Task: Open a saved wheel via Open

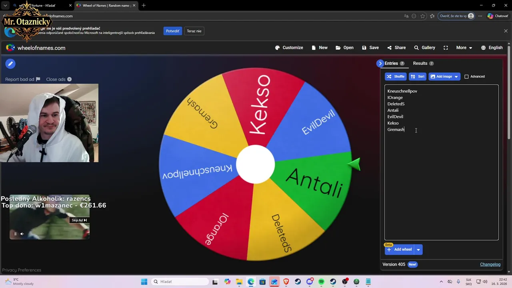Action: click(x=344, y=48)
